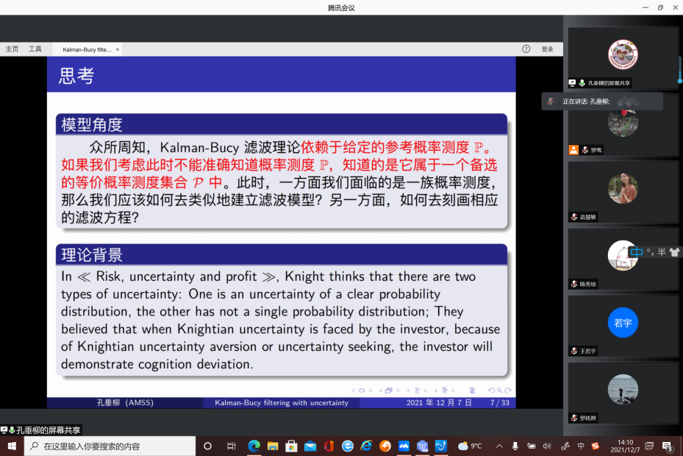Open the 工具 tools menu
This screenshot has width=683, height=456.
coord(35,49)
